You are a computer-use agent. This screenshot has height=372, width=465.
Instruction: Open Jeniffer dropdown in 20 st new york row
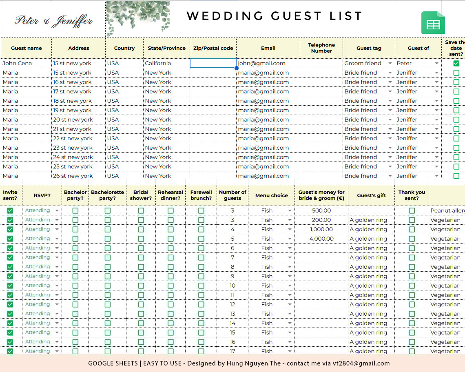pos(436,120)
